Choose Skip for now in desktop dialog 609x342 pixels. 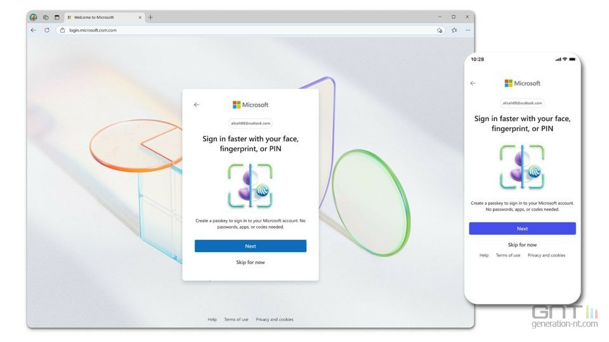(251, 262)
